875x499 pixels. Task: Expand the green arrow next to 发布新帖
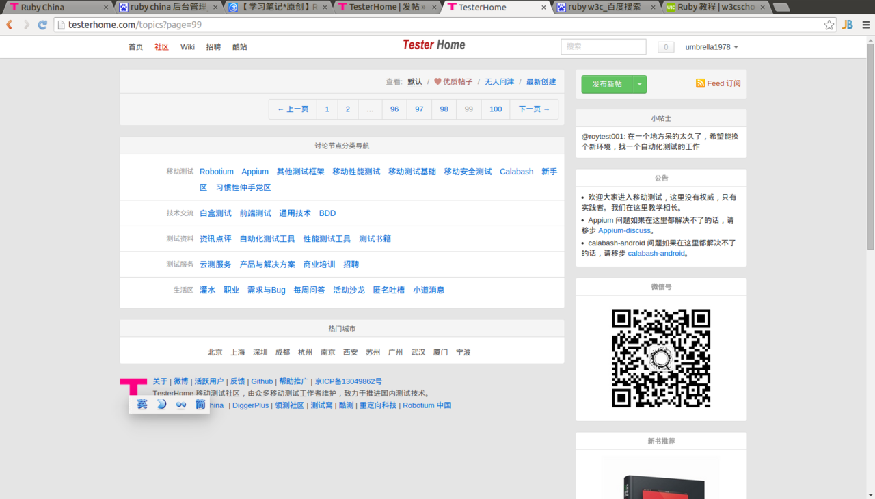[639, 83]
